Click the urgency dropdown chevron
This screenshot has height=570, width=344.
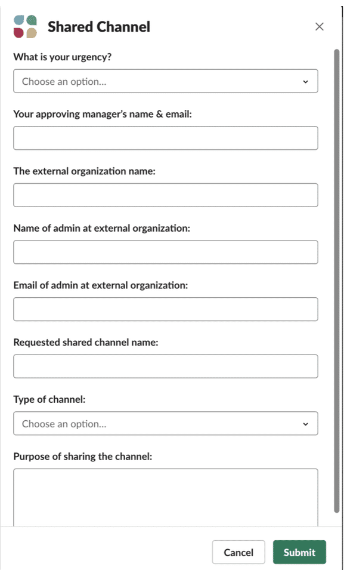[x=306, y=81]
